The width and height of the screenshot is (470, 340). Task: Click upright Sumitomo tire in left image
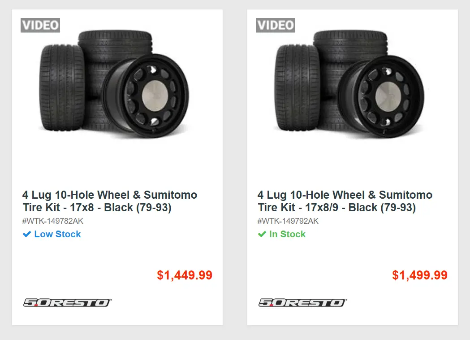62,87
